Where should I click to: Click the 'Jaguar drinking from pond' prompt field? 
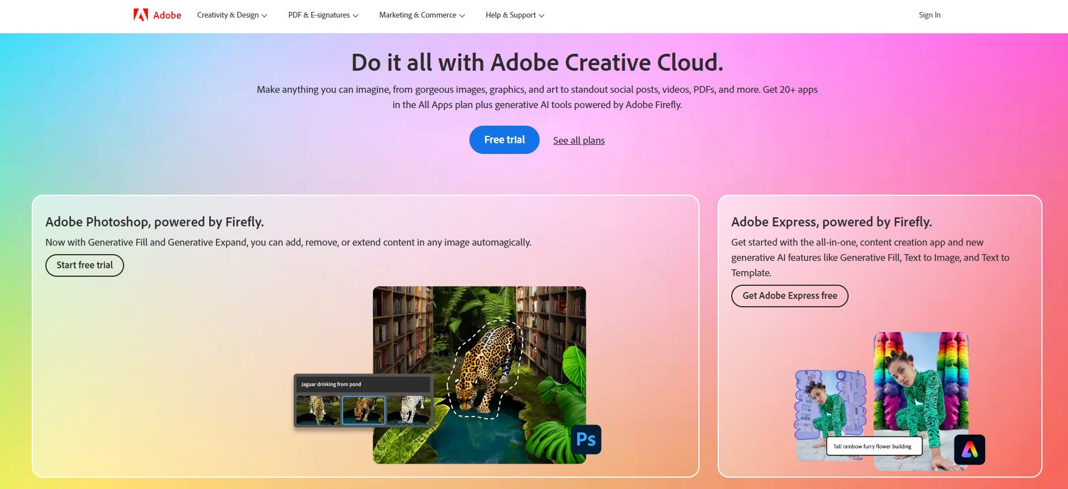click(x=363, y=384)
